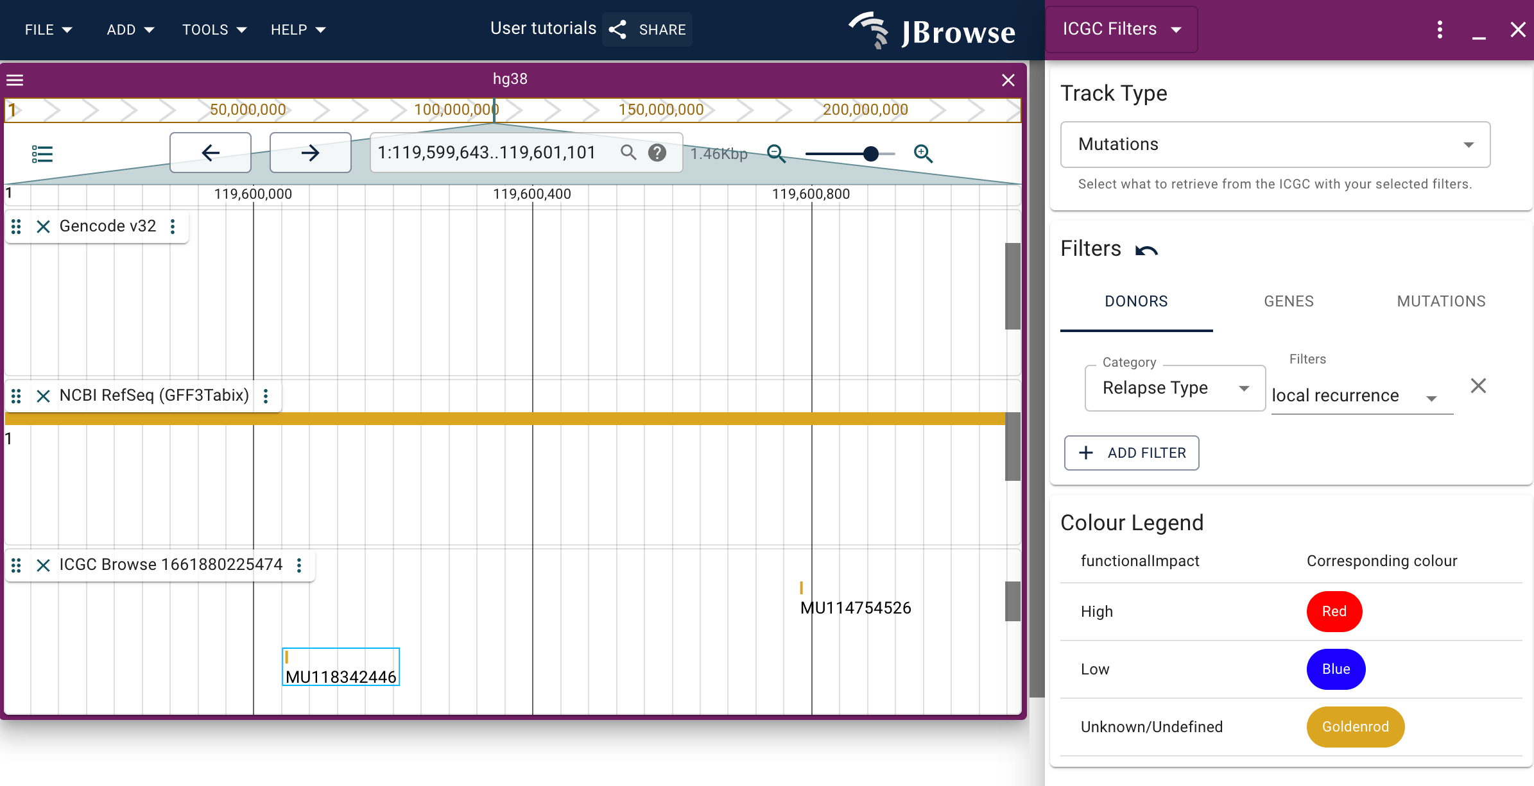Switch to the MUTATIONS filter tab

point(1442,301)
